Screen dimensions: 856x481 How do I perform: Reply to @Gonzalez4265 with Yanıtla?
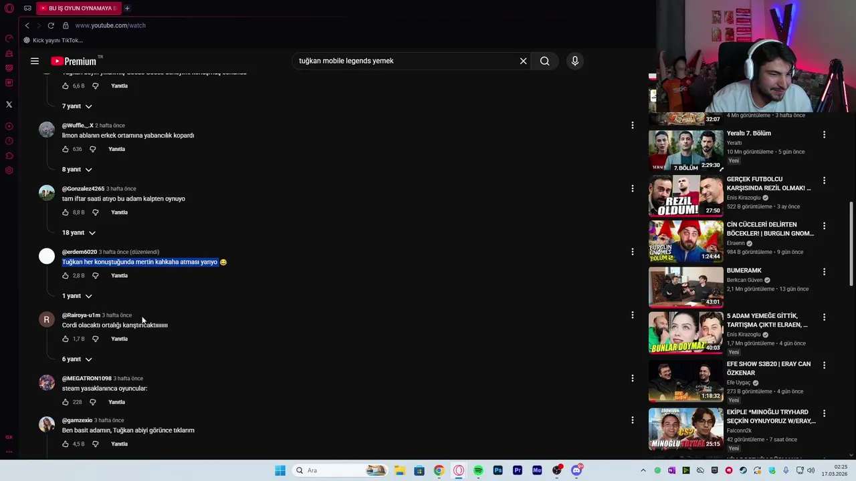click(x=119, y=212)
